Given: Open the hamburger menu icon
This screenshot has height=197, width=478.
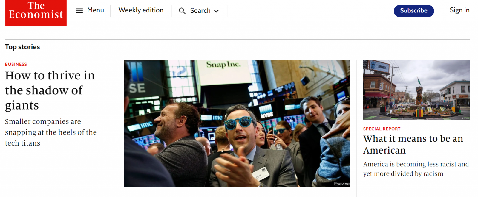Looking at the screenshot, I should pos(79,11).
